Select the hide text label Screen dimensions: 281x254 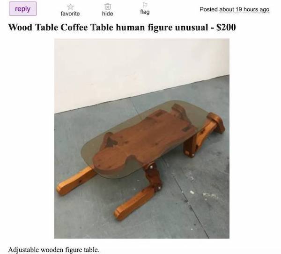point(108,14)
